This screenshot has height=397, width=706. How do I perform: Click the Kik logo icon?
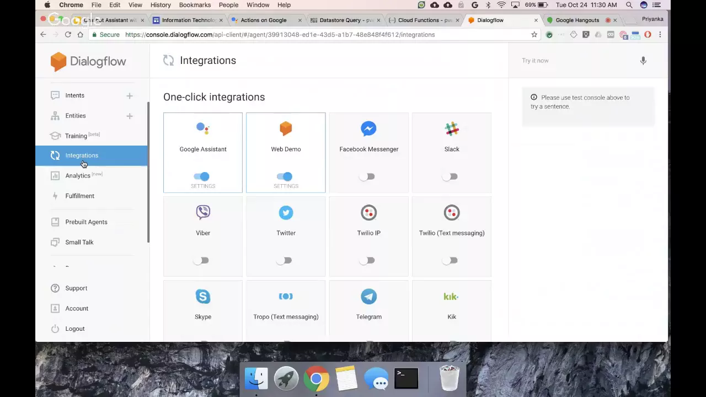(451, 297)
